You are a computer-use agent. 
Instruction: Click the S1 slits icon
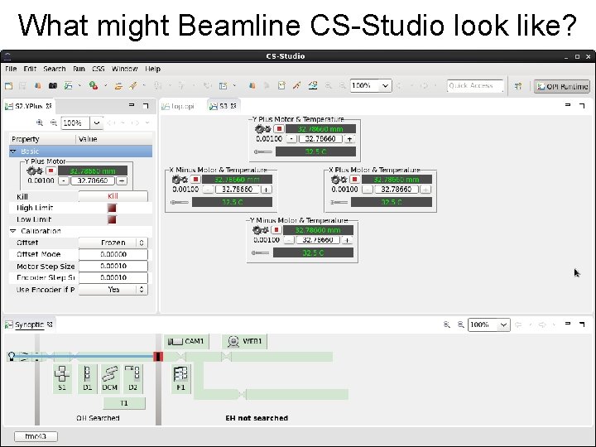[x=62, y=377]
